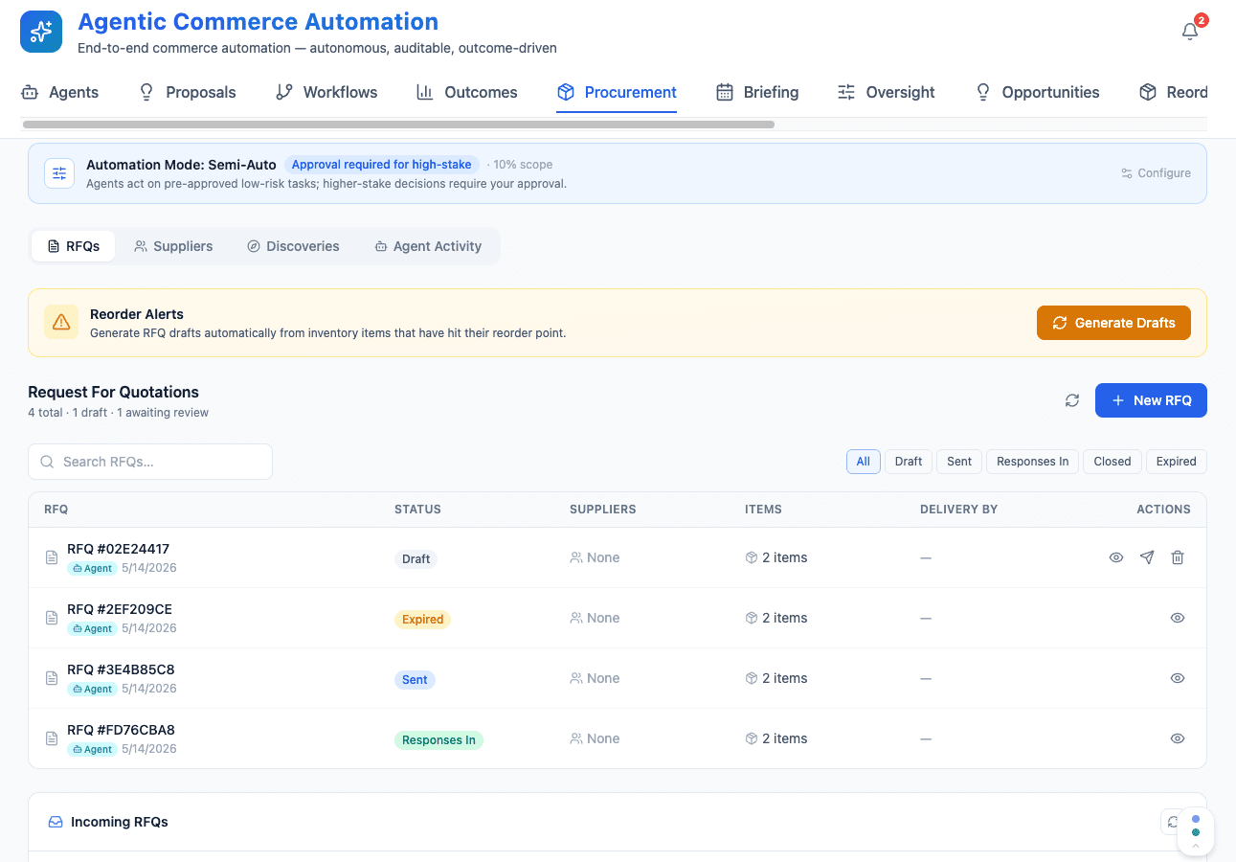Click the Responses In status badge
Viewport: 1236px width, 862px height.
point(438,739)
